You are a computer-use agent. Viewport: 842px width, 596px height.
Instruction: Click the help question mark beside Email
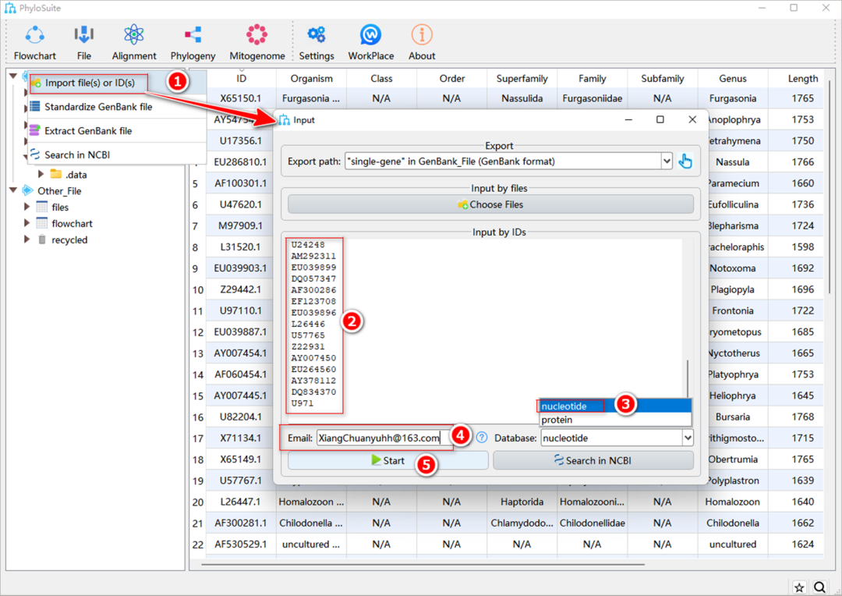(482, 438)
